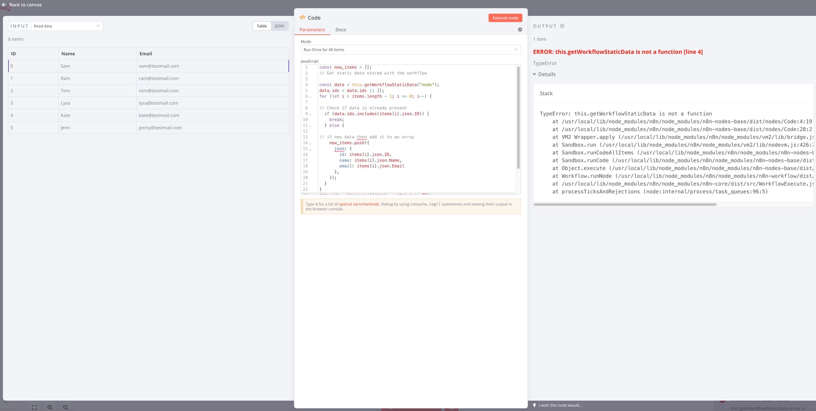Viewport: 816px width, 411px height.
Task: Click canvas zoom in icon
Action: tap(50, 407)
